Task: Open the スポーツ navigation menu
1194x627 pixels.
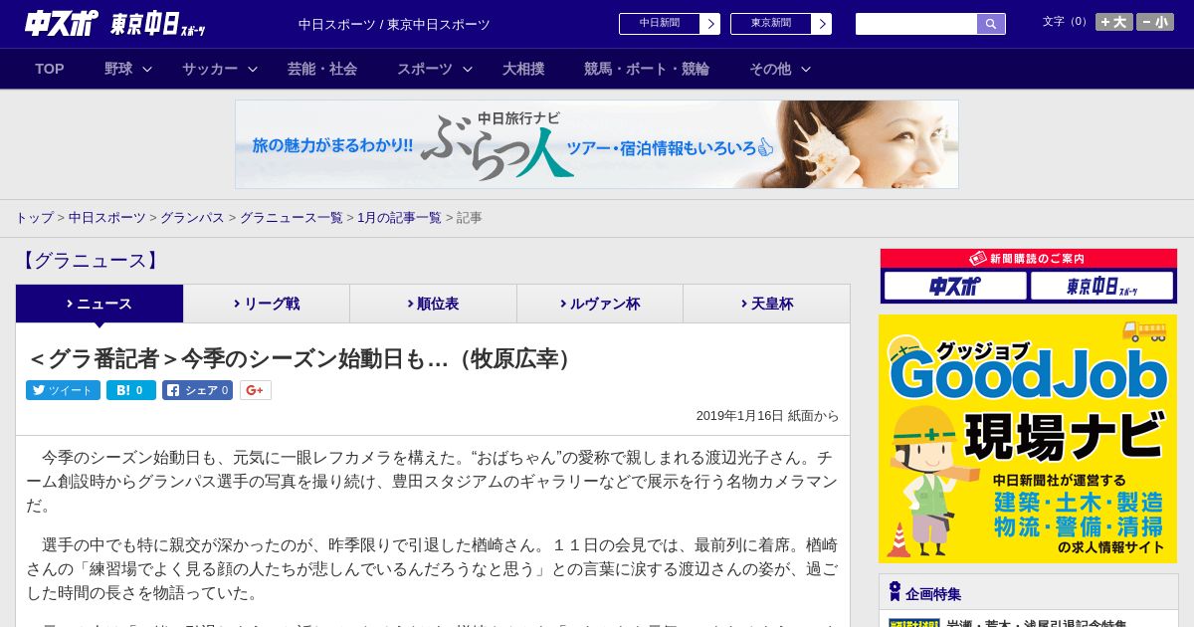Action: point(425,69)
